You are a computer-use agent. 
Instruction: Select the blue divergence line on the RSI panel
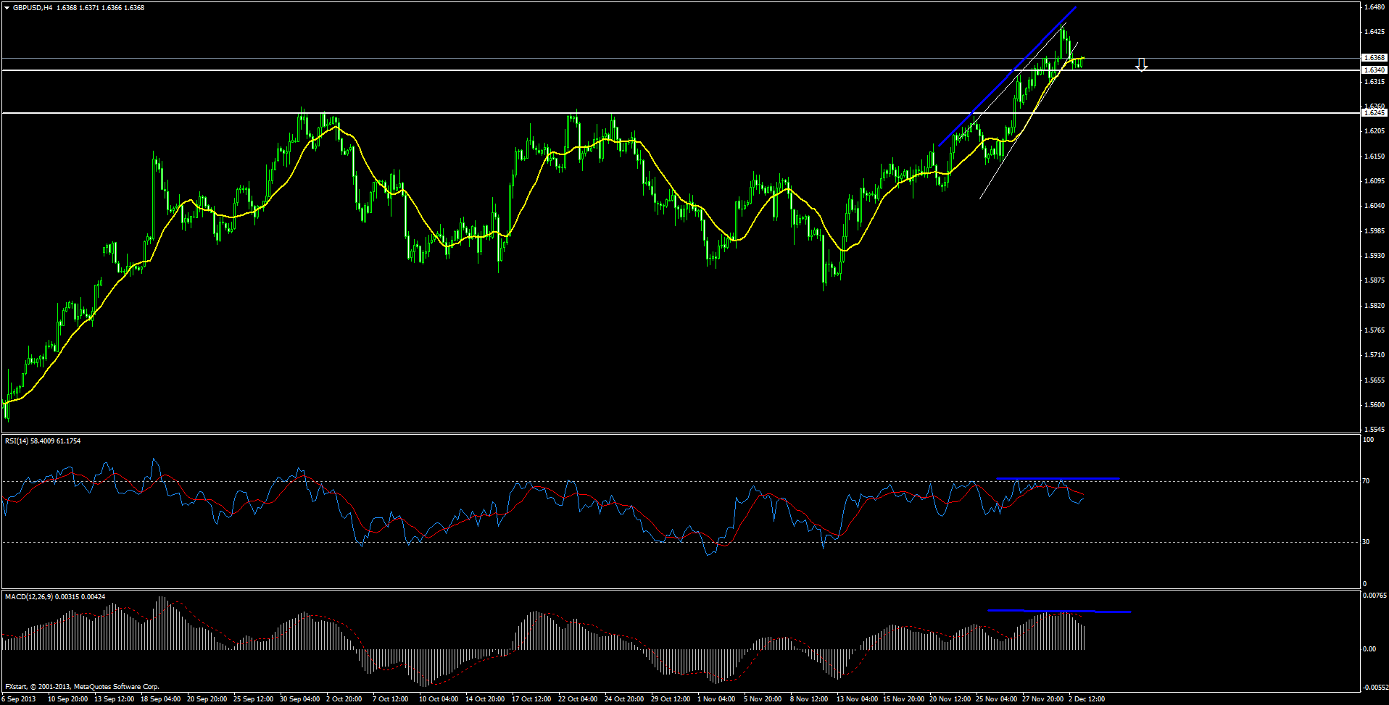(1058, 478)
